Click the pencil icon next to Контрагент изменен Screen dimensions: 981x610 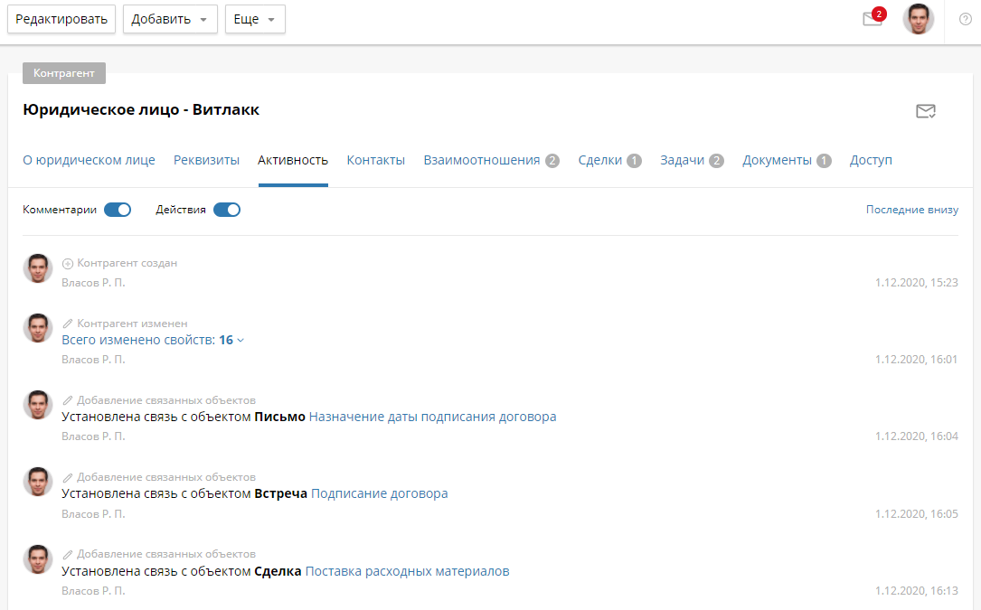68,324
